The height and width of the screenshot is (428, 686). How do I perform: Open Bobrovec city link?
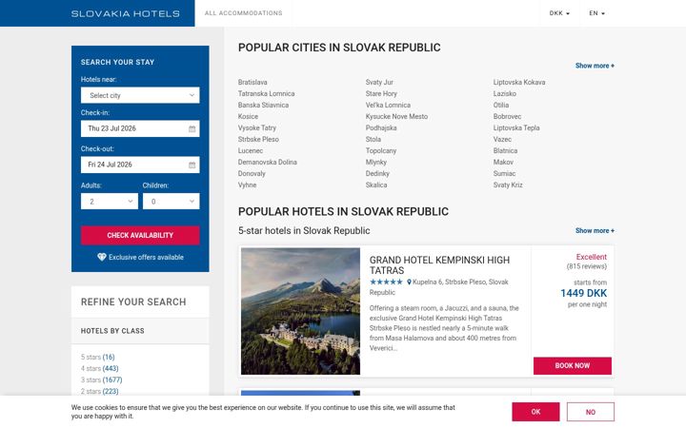pyautogui.click(x=507, y=116)
